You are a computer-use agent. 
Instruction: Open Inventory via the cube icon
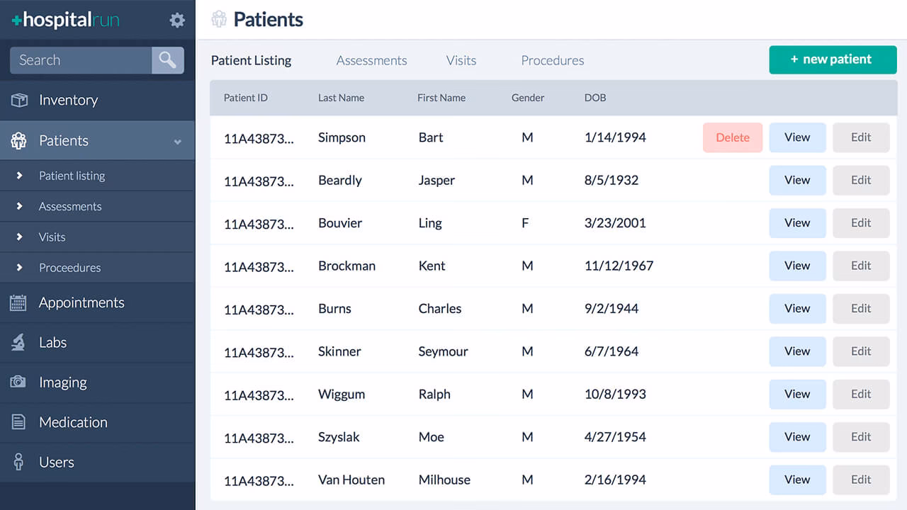tap(19, 100)
